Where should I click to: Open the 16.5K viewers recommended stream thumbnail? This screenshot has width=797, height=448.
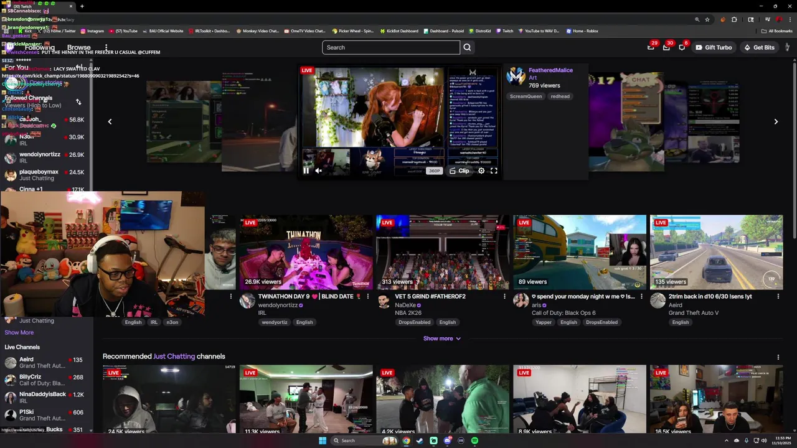pos(717,399)
